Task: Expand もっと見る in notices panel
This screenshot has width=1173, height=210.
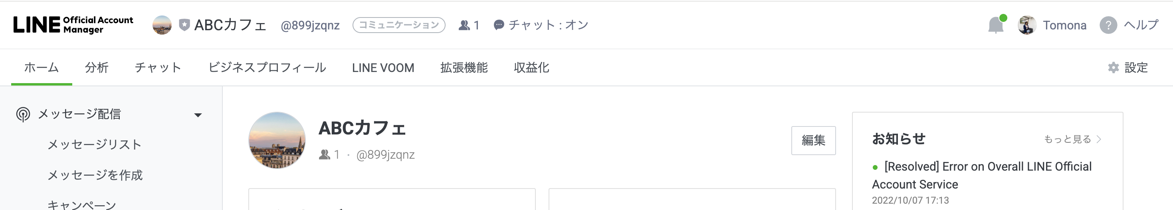Action: [1072, 139]
